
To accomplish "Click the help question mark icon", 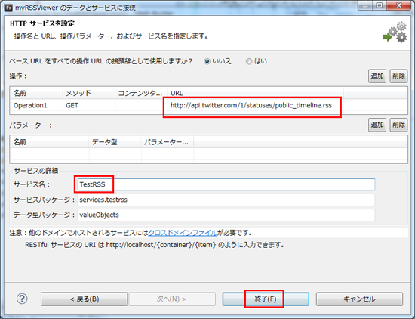I will click(x=22, y=299).
